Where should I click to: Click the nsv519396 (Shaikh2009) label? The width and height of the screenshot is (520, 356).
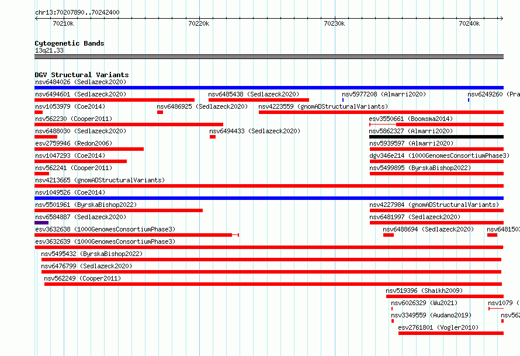pos(424,291)
